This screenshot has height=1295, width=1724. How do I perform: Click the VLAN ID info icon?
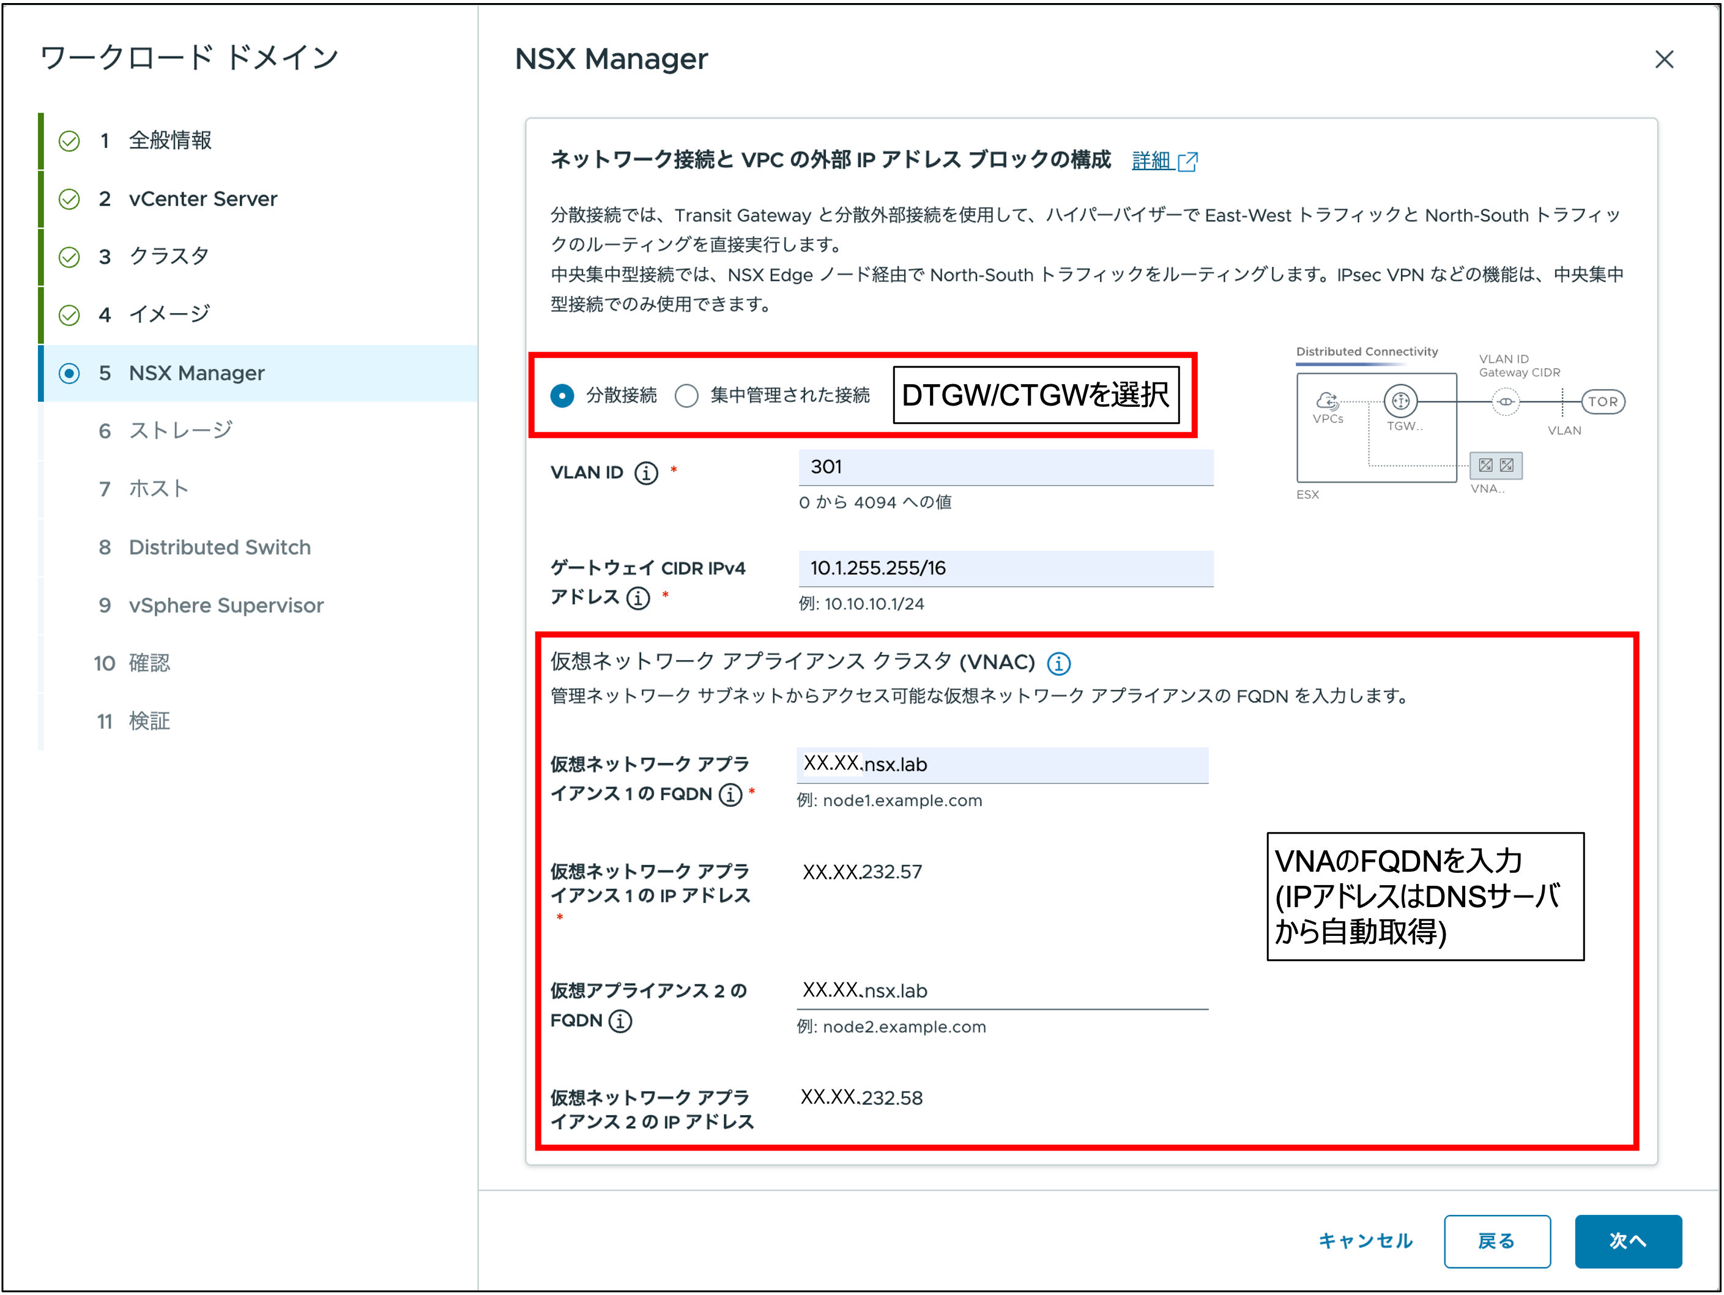(645, 473)
